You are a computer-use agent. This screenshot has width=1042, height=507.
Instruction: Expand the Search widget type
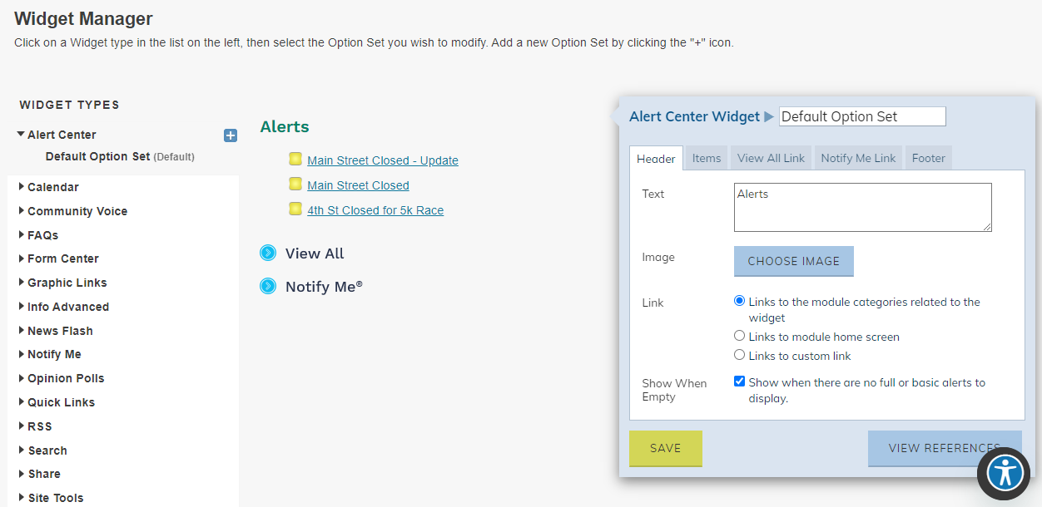tap(22, 450)
